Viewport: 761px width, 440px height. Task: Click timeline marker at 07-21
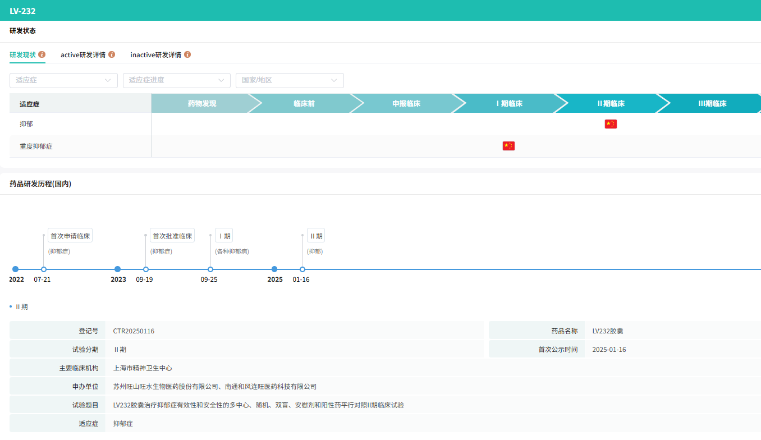(44, 269)
